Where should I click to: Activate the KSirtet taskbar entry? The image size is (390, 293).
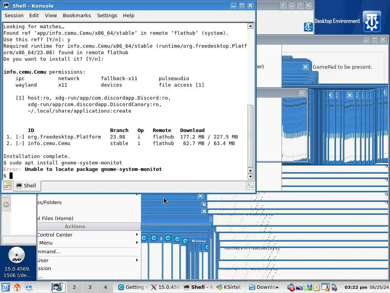pos(229,287)
